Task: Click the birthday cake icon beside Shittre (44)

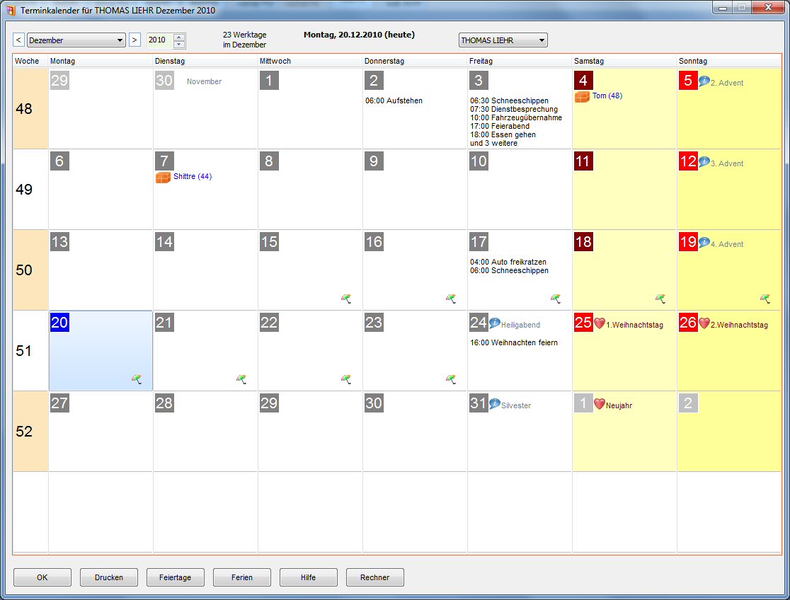Action: pyautogui.click(x=164, y=178)
